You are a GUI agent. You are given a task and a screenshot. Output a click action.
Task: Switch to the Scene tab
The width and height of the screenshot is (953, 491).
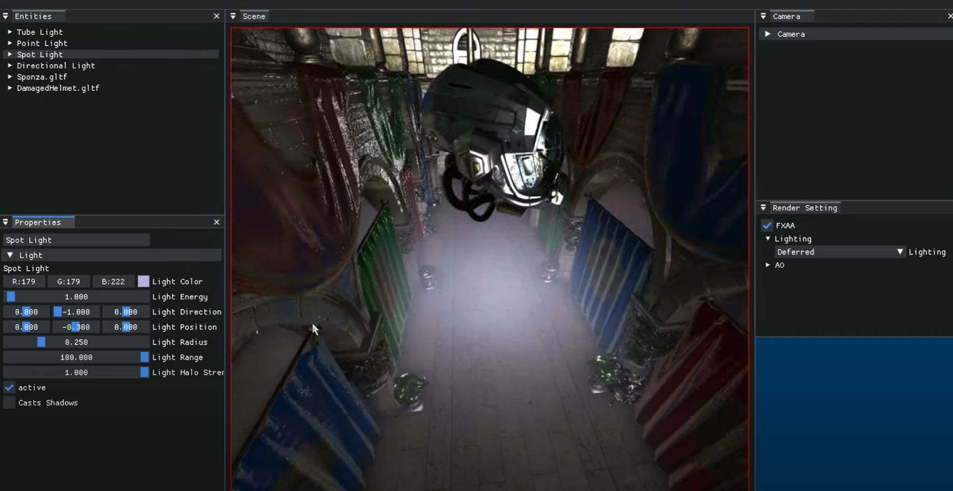tap(254, 16)
